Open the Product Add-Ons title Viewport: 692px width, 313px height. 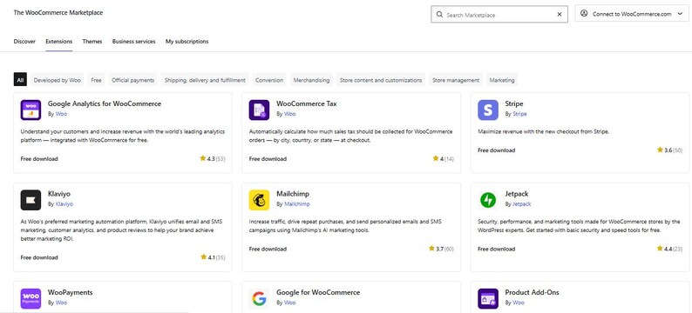[x=533, y=293]
